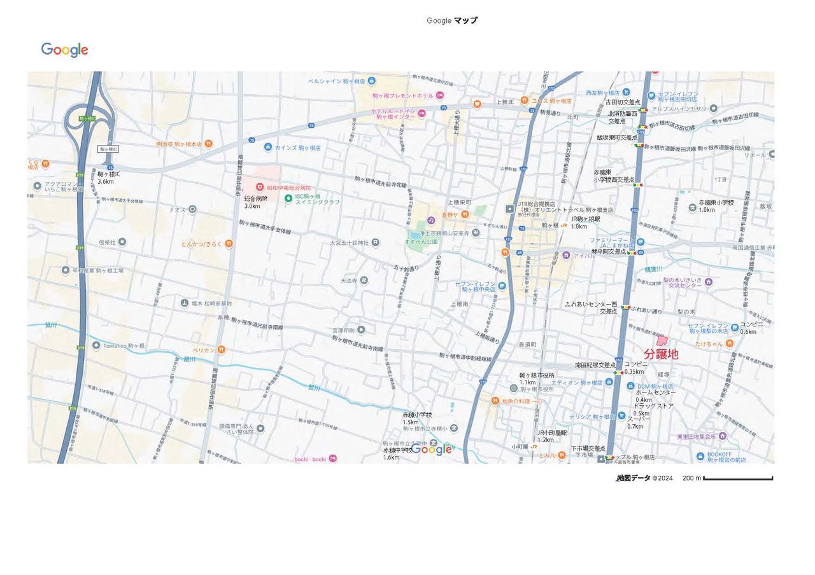Click the 美里団地集会所 purple pin
Viewport: 815px width, 575px height.
[x=723, y=437]
